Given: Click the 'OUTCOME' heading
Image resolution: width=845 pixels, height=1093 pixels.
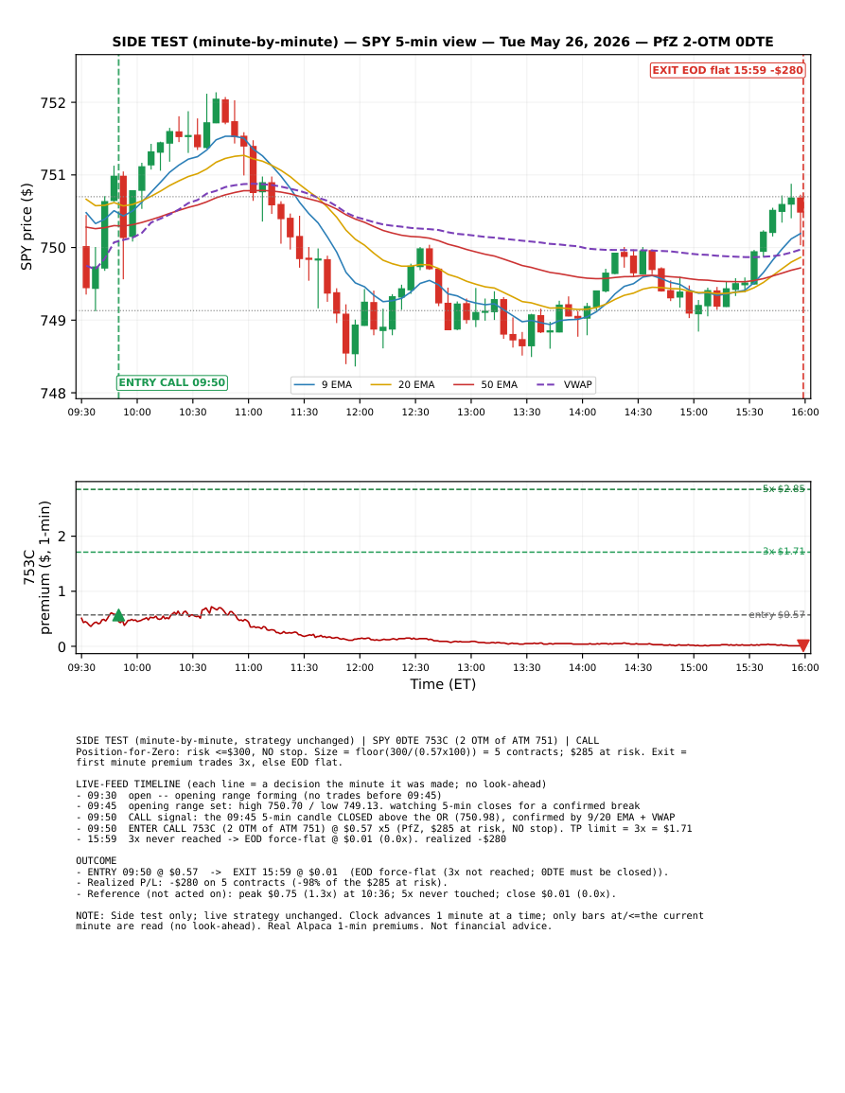Looking at the screenshot, I should pos(97,861).
